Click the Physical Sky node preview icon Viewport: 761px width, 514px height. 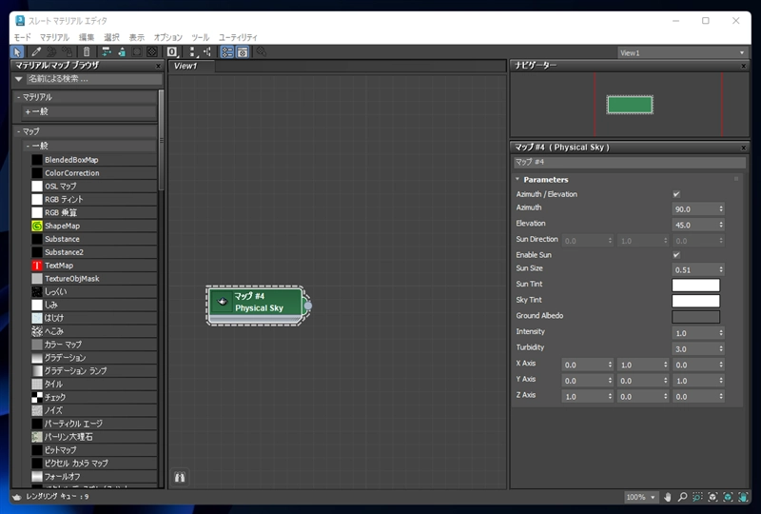(x=223, y=302)
